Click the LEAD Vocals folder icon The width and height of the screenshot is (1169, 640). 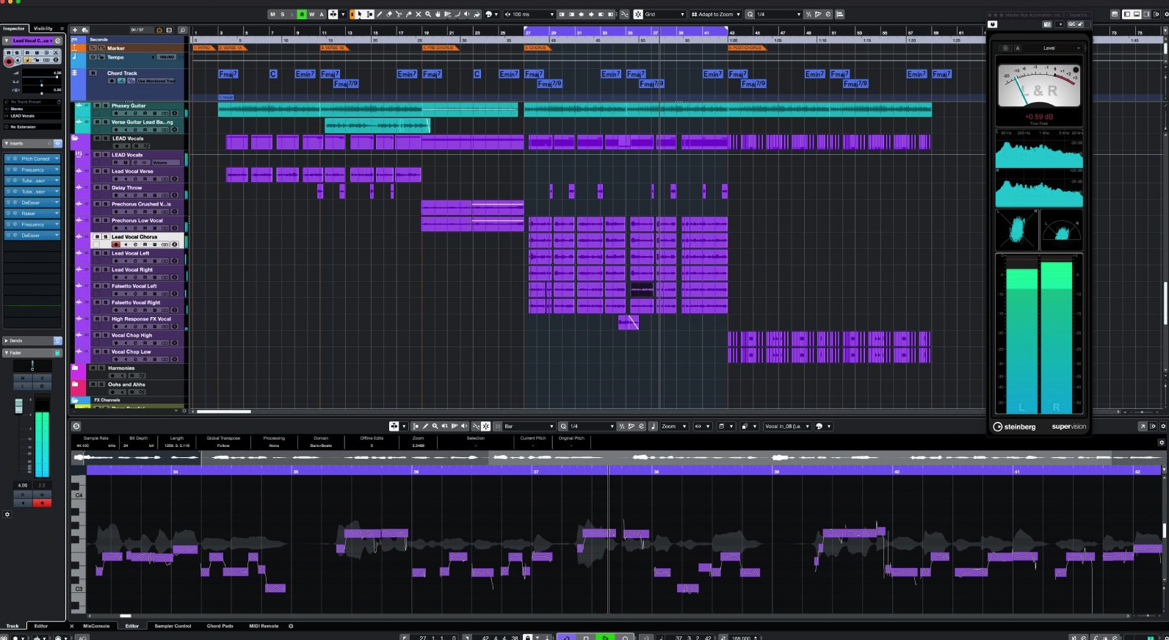(x=75, y=138)
